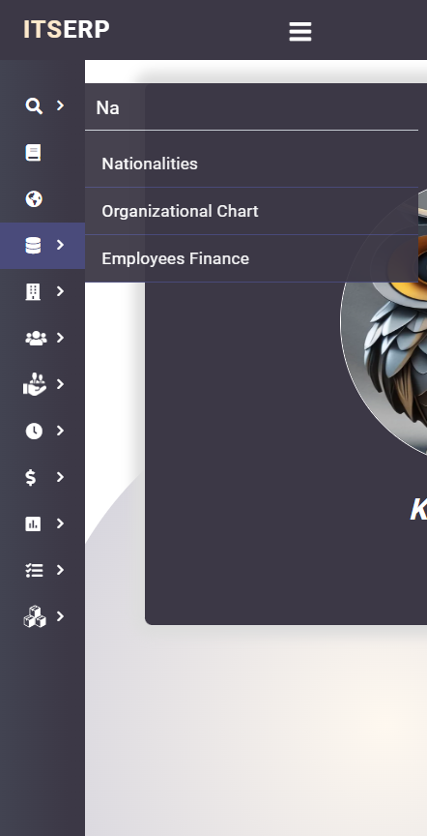
Task: Expand chevron next to dollar icon
Action: (60, 477)
